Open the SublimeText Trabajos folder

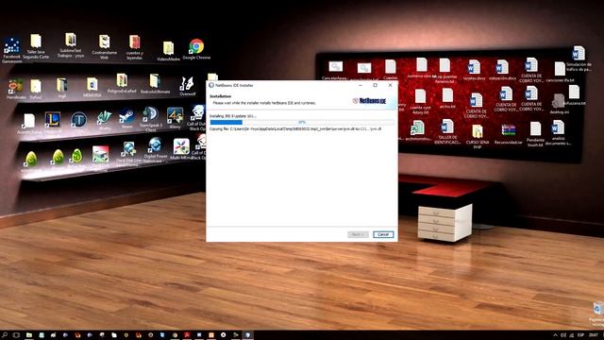tap(71, 45)
